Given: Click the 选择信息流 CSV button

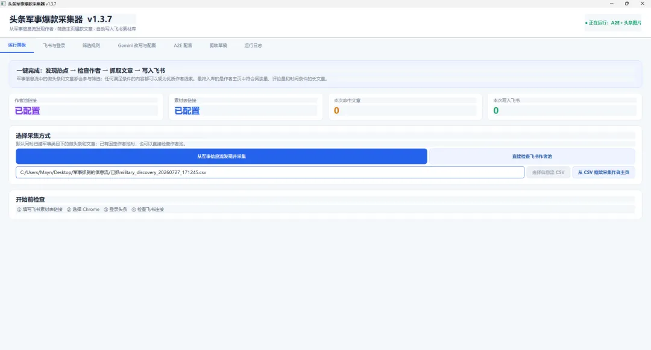Looking at the screenshot, I should (548, 172).
